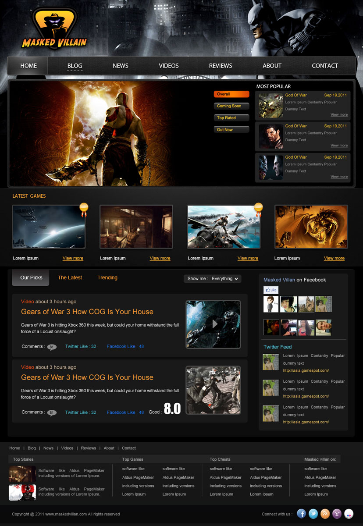Click comment bubble of first Gears article
The height and width of the screenshot is (526, 363).
point(52,347)
